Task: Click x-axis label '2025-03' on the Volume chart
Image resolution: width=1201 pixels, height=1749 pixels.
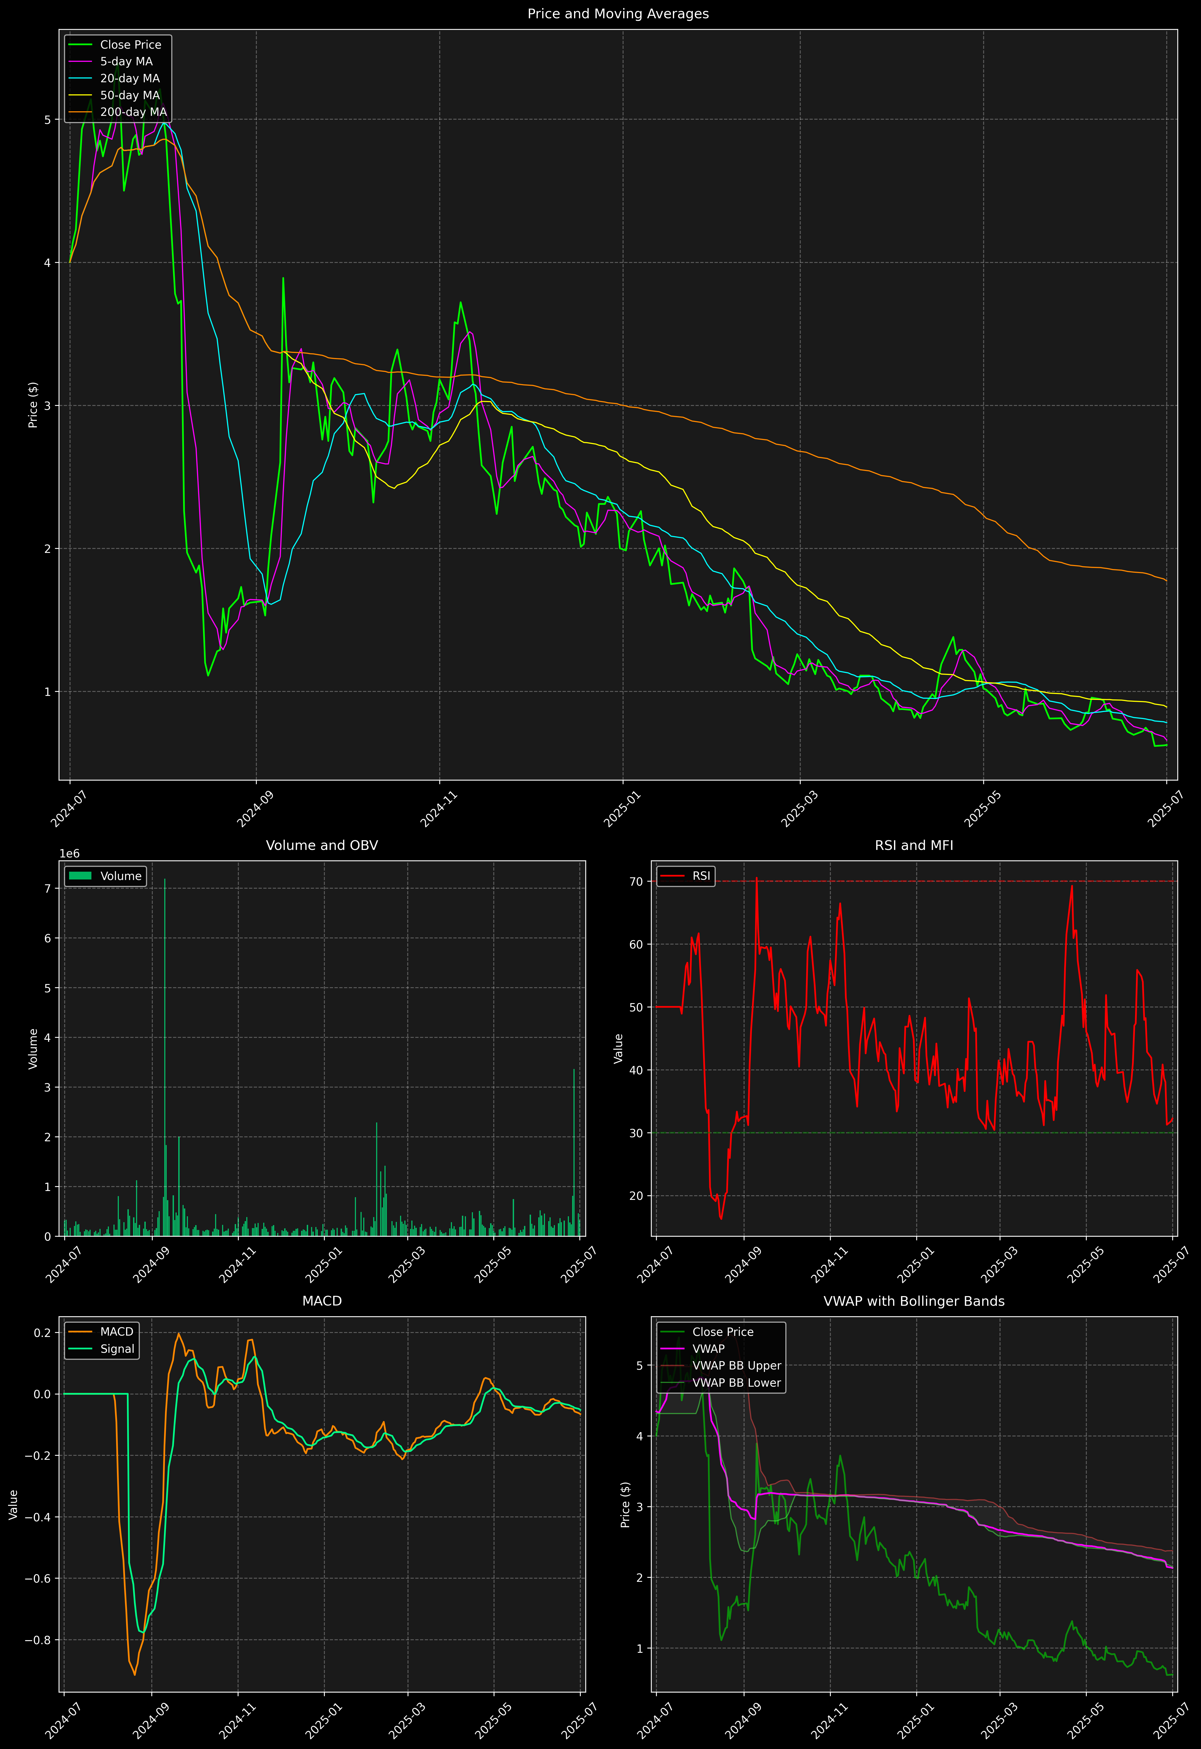Action: click(406, 1265)
